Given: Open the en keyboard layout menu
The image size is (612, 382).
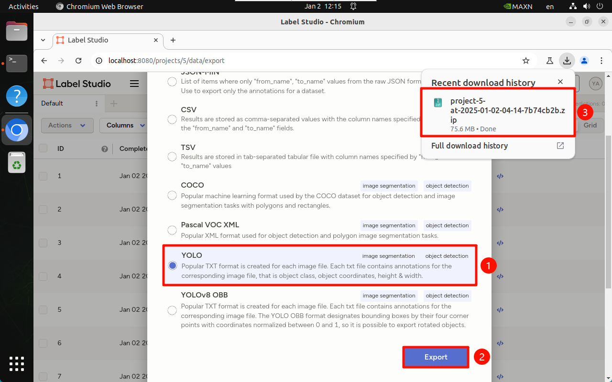Looking at the screenshot, I should coord(550,6).
